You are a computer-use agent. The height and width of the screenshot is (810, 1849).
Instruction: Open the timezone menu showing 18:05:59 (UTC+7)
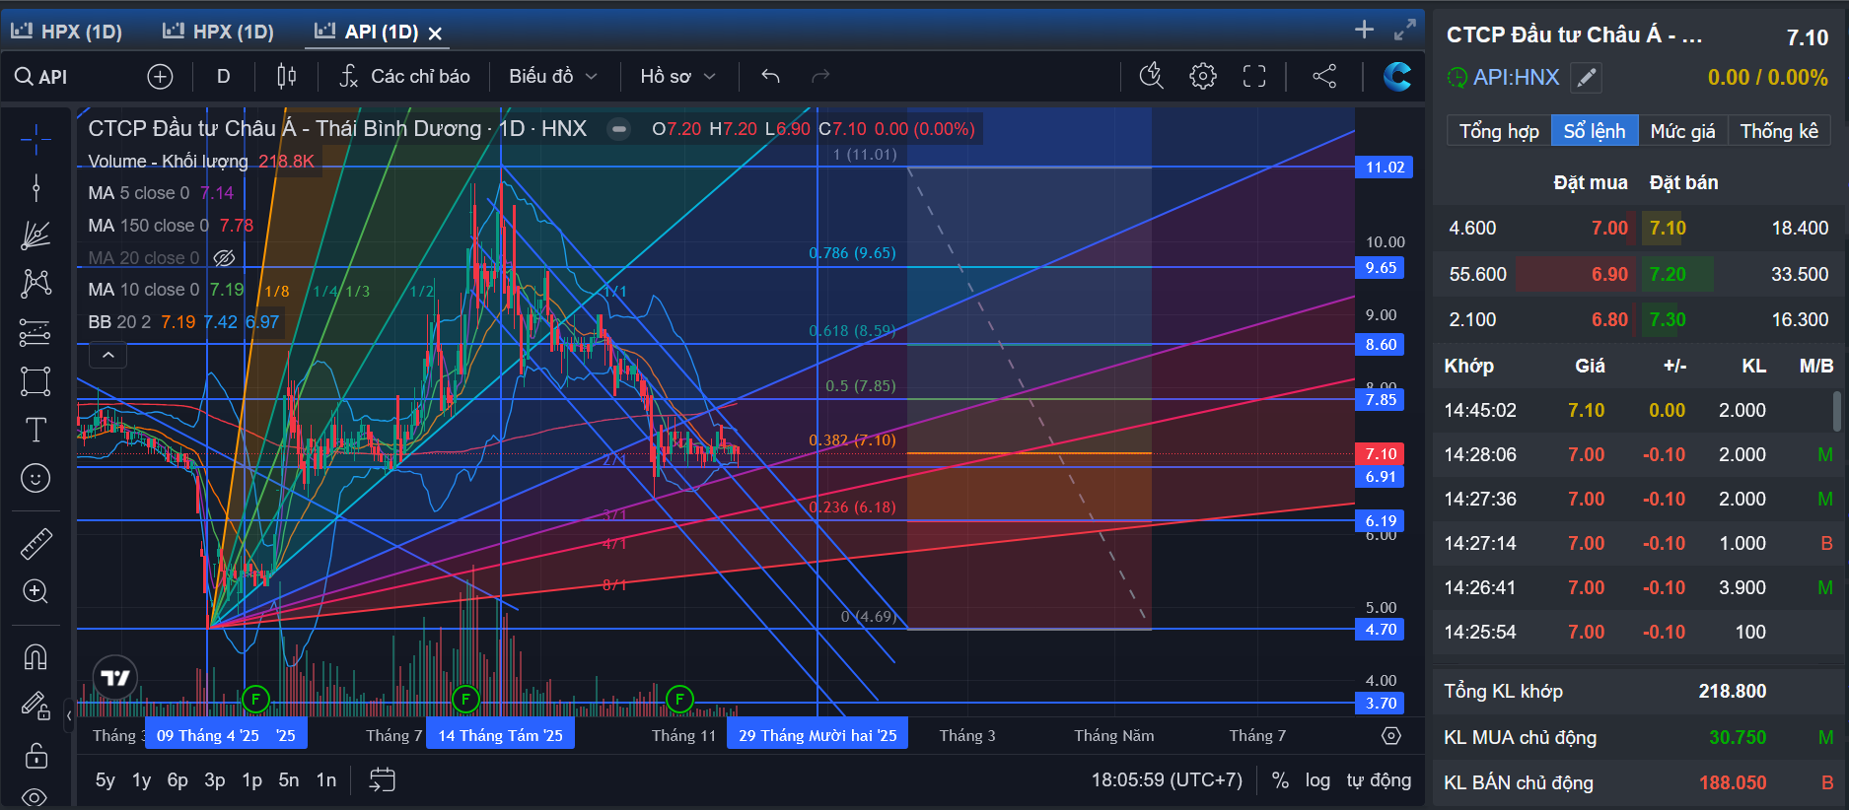tap(1167, 780)
